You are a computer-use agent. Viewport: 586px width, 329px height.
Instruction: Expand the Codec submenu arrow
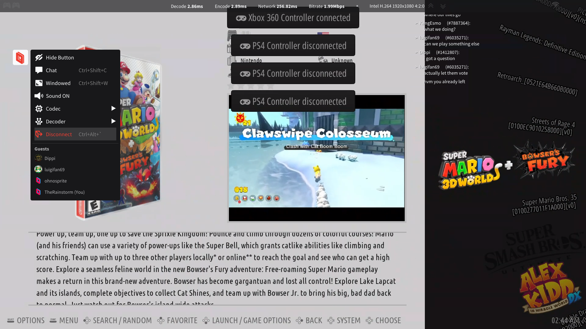[113, 108]
